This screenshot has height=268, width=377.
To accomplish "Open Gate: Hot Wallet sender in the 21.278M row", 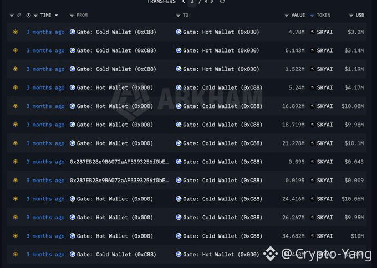I will pos(115,143).
